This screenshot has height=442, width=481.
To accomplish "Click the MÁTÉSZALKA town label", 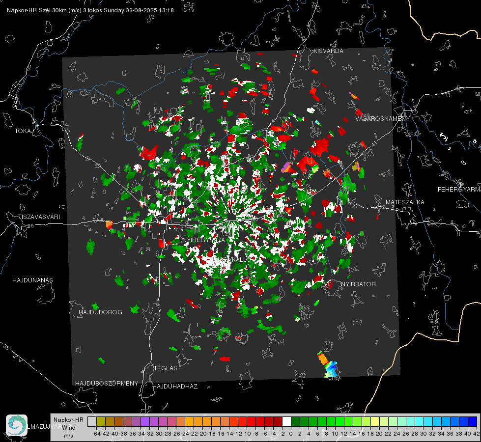I will [x=405, y=202].
